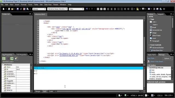Select the html style in CSS styles
175x98 pixels.
click(x=153, y=70)
